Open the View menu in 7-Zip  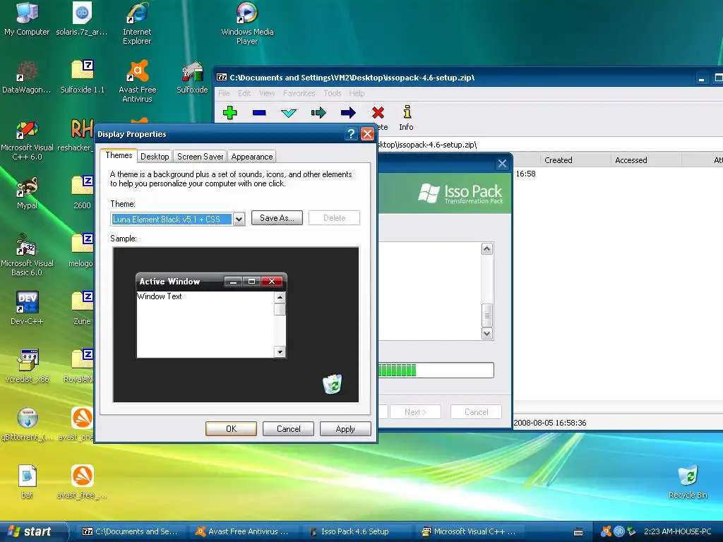267,93
